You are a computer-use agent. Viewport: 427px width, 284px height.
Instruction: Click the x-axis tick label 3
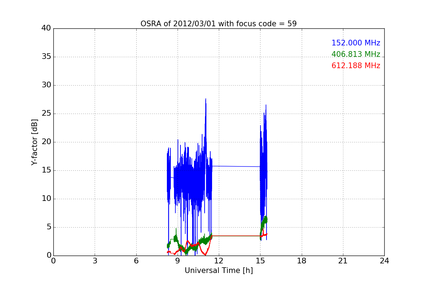coord(95,261)
